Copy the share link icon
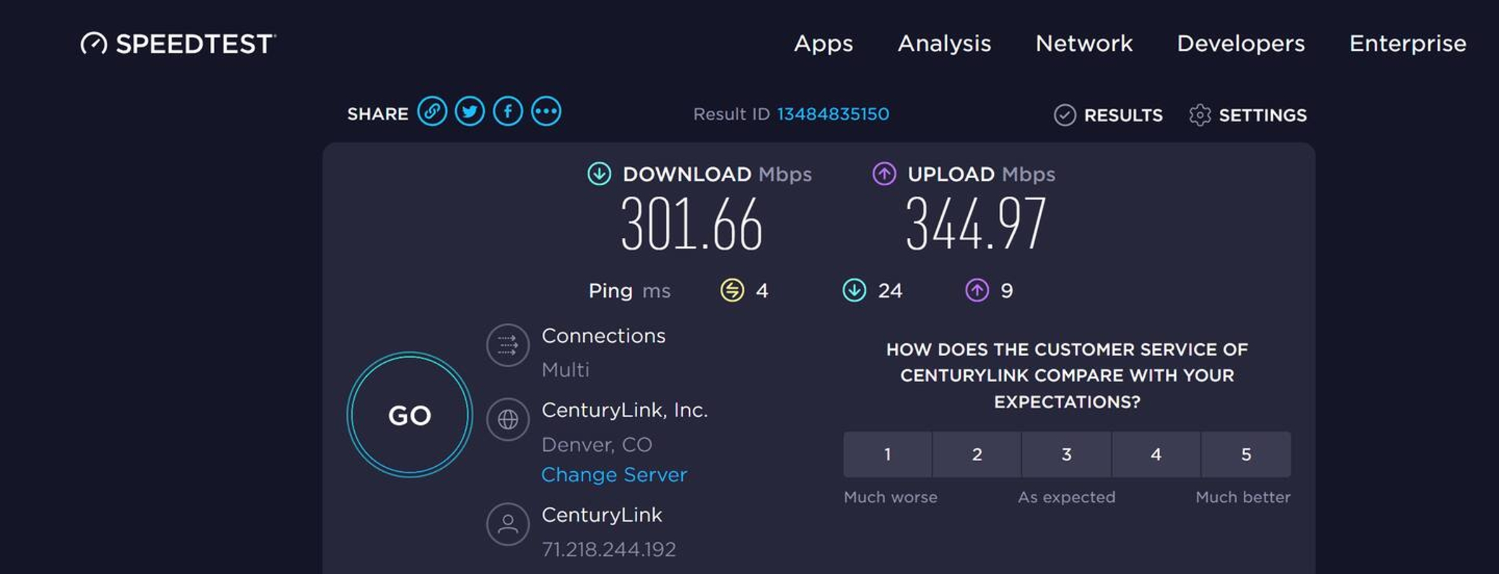1499x574 pixels. [432, 112]
